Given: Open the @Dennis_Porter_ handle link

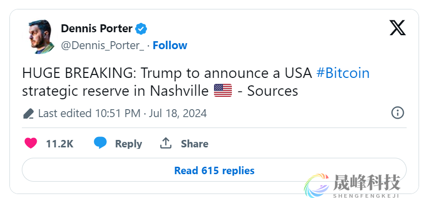Looking at the screenshot, I should pyautogui.click(x=102, y=46).
